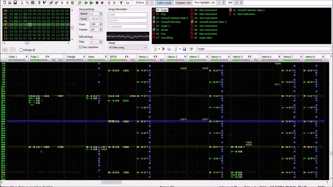
Task: Open the Octave dropdown
Action: click(x=150, y=3)
